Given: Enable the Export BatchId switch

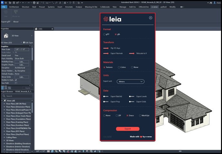Looking at the screenshot, I should pos(106,96).
